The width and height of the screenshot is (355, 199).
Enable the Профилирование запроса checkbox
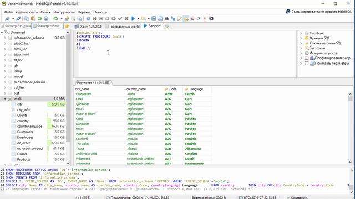coord(307,58)
